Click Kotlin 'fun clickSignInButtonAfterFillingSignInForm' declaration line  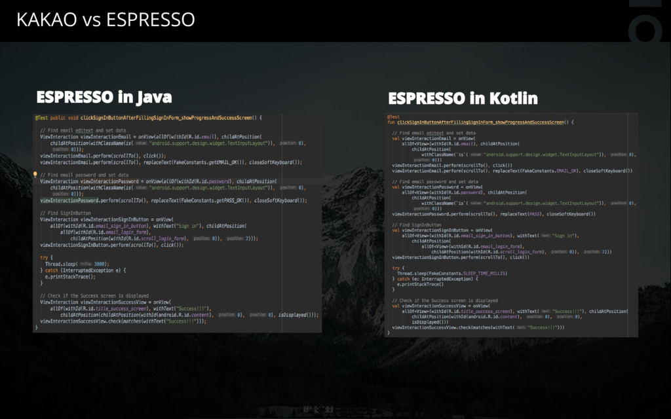tap(480, 122)
